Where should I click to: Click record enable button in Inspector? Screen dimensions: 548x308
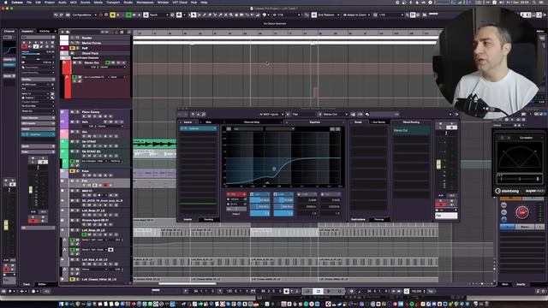pyautogui.click(x=25, y=46)
